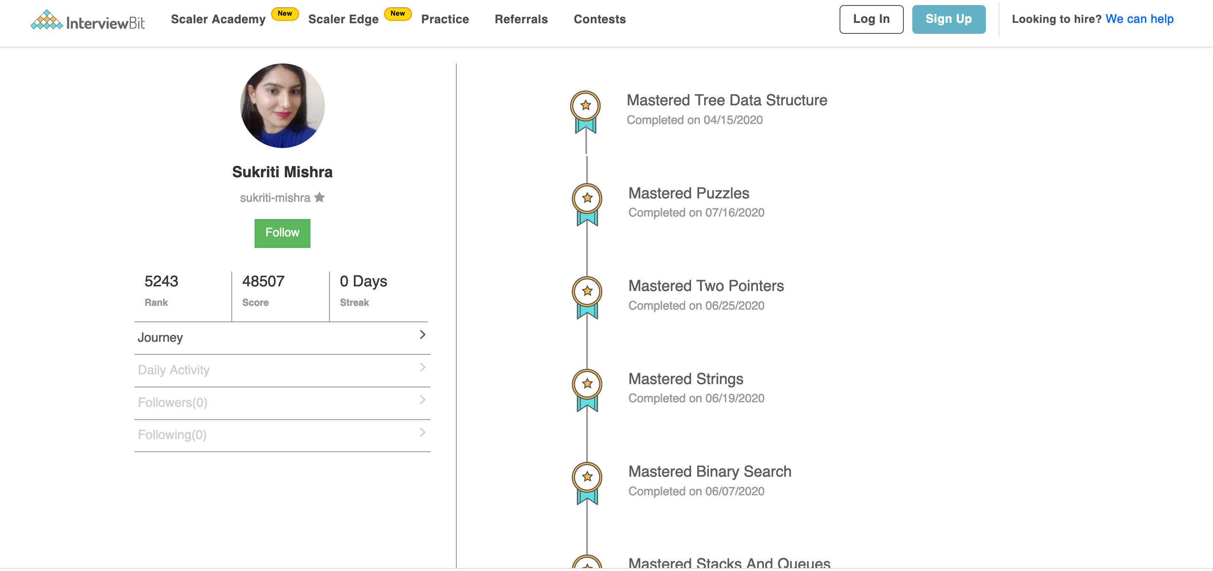Click the Mastered Puzzles title

689,193
